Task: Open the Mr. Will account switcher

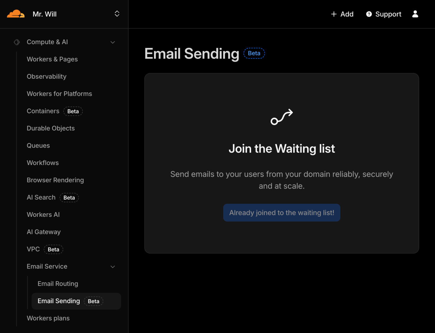Action: (x=117, y=14)
